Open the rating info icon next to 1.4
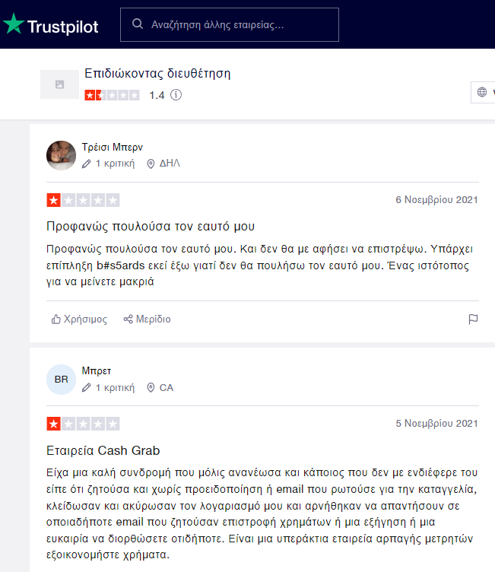This screenshot has width=495, height=572. click(176, 95)
